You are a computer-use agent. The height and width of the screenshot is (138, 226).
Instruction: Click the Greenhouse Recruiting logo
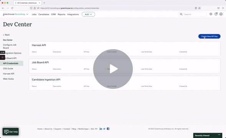14,14
